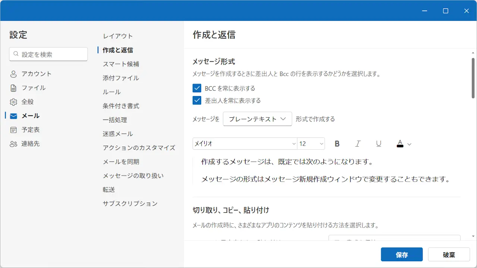
Task: Click the 破棄 button to discard changes
Action: point(449,255)
